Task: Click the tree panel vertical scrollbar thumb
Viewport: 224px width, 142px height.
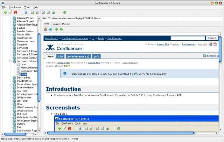Action: [x=39, y=67]
